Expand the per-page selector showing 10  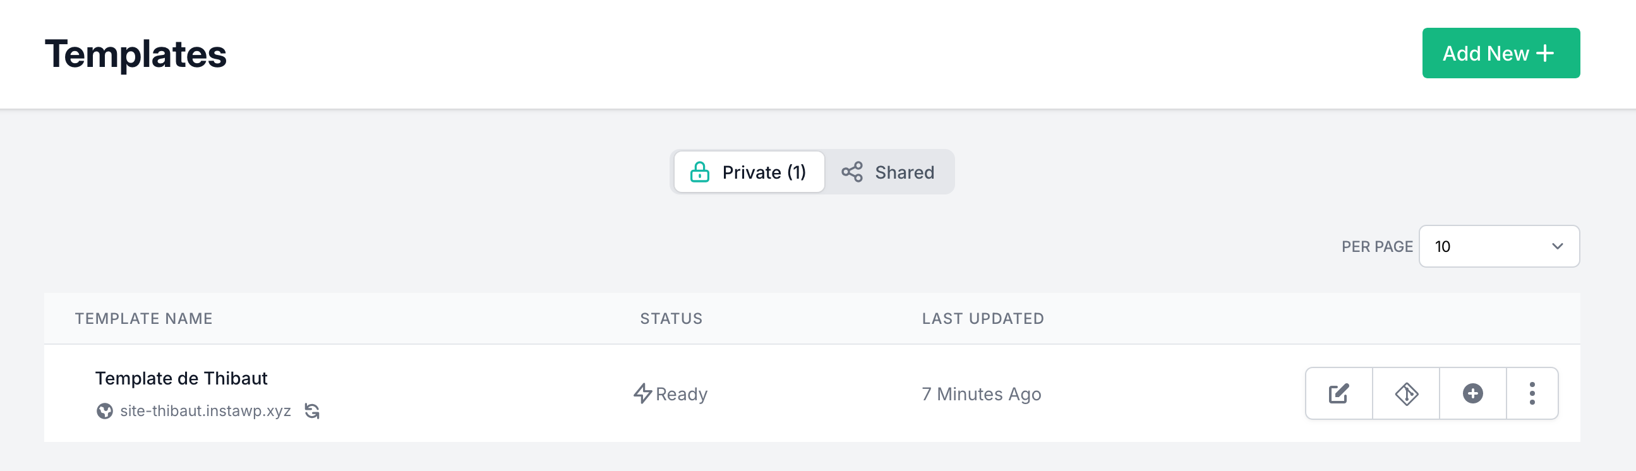1499,246
